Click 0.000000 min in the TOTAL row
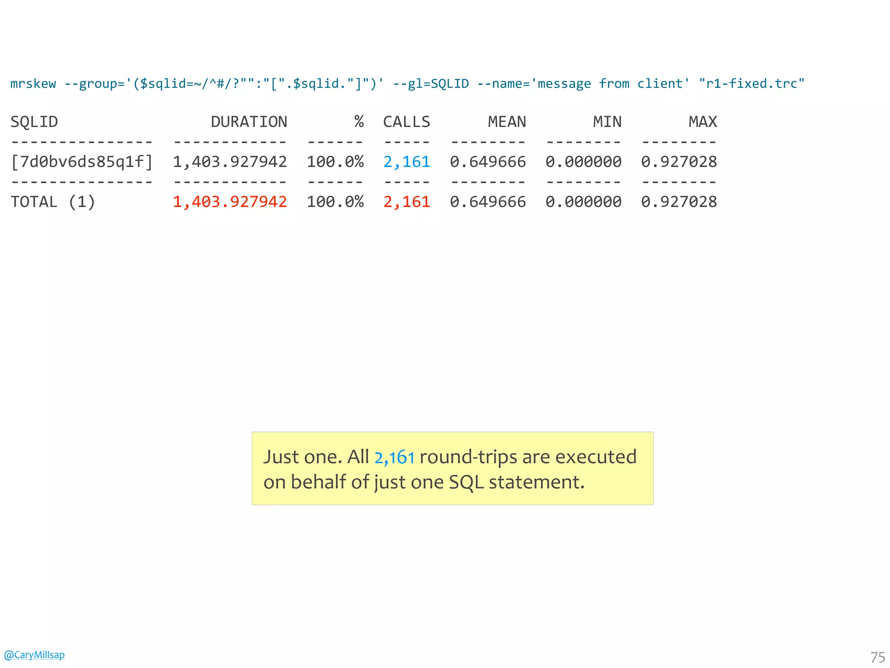The height and width of the screenshot is (668, 890). [x=583, y=202]
